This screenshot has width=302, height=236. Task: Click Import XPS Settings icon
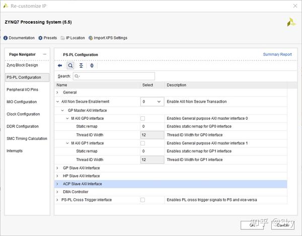(91, 38)
